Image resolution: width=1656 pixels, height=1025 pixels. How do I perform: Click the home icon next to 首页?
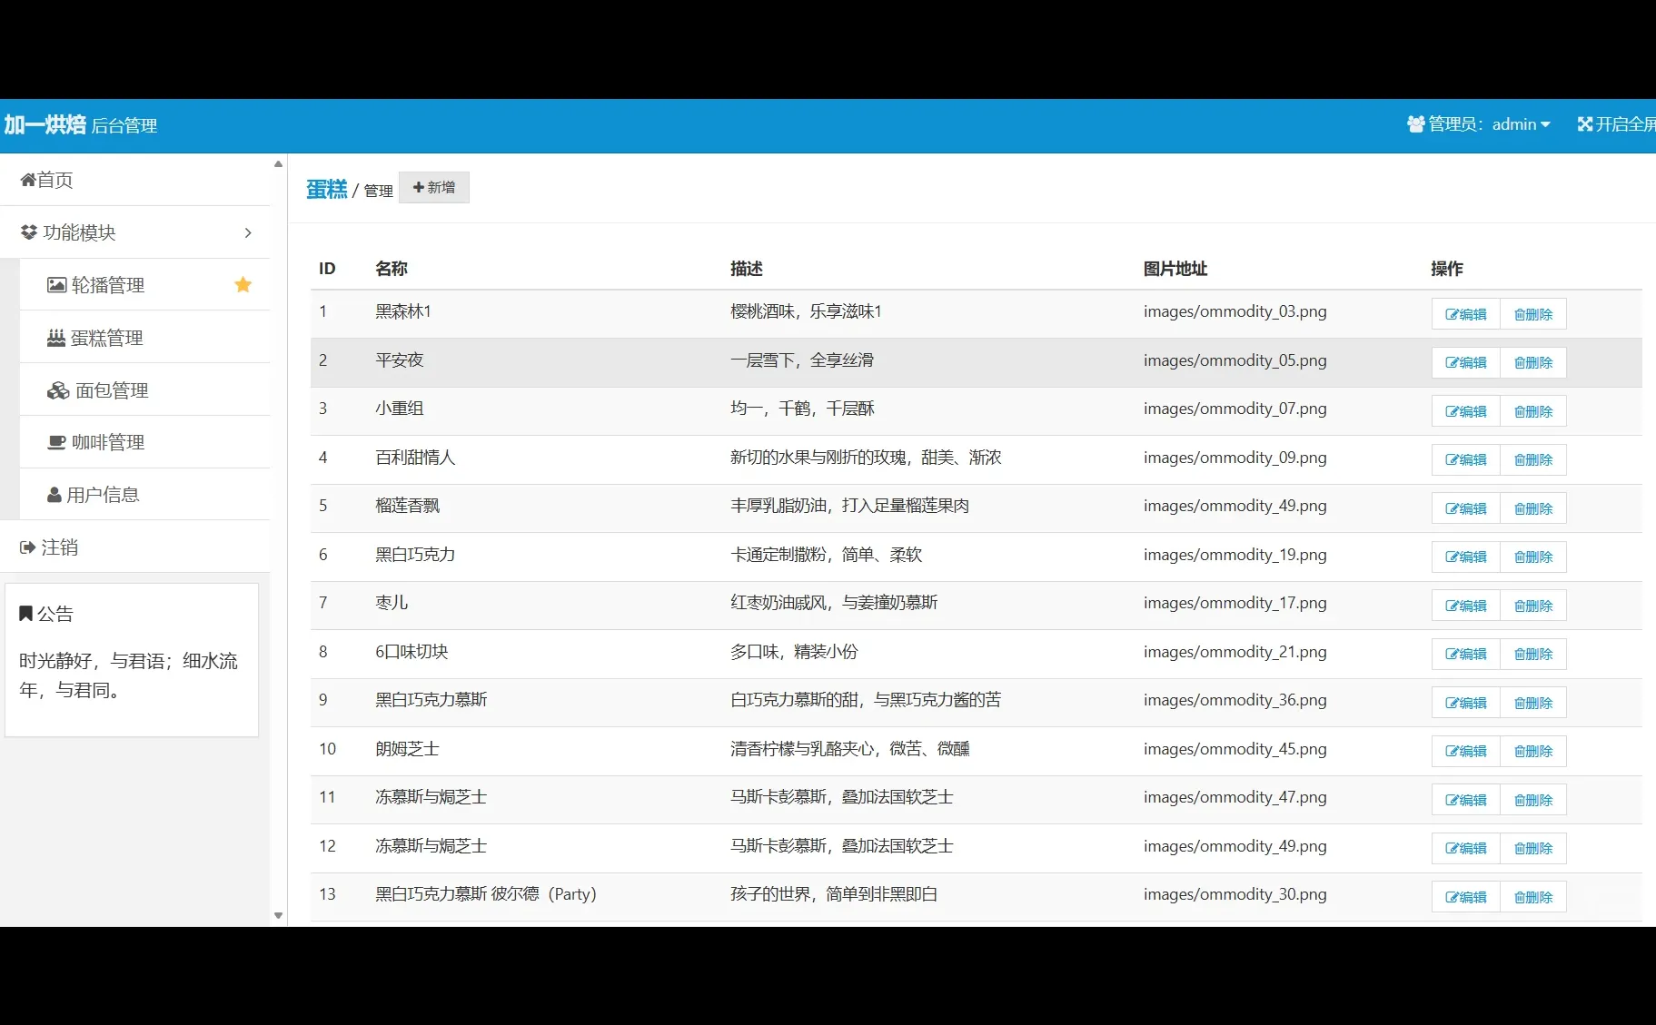point(27,179)
